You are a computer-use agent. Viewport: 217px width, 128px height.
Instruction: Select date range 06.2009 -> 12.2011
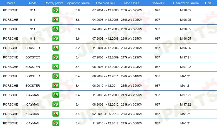(105, 76)
